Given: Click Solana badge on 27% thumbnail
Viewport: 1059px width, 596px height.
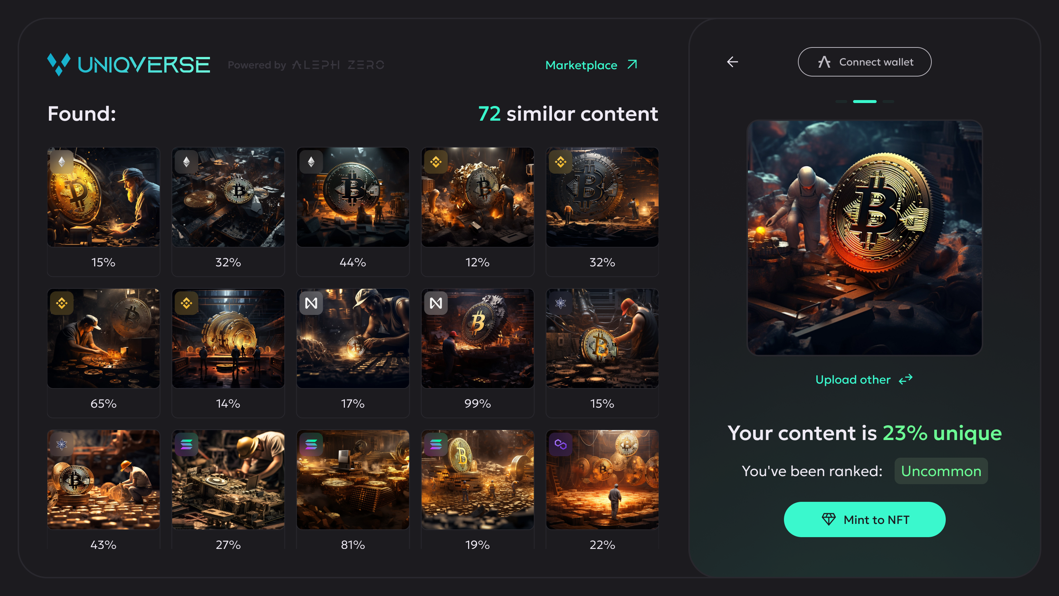Looking at the screenshot, I should (187, 445).
